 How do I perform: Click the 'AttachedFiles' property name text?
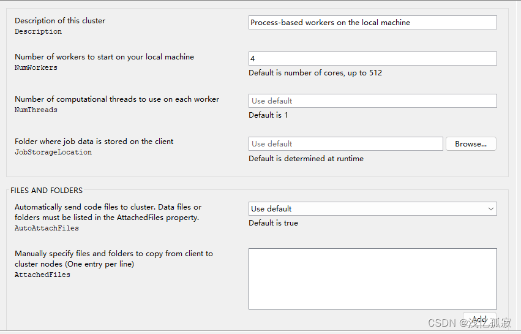[x=42, y=275]
